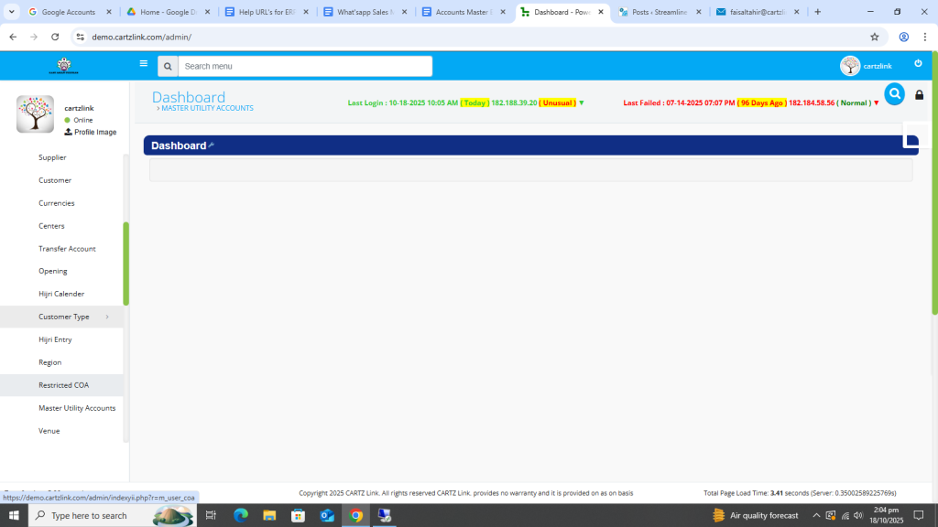
Task: Click the green sidebar scrollbar
Action: (x=125, y=263)
